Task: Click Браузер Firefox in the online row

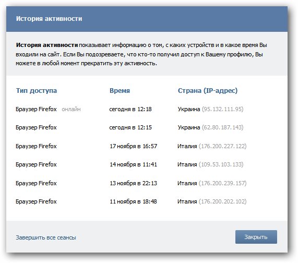Action: pyautogui.click(x=36, y=109)
